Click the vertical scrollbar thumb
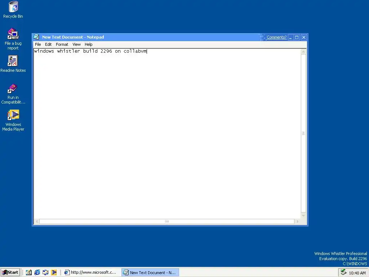 [x=303, y=133]
